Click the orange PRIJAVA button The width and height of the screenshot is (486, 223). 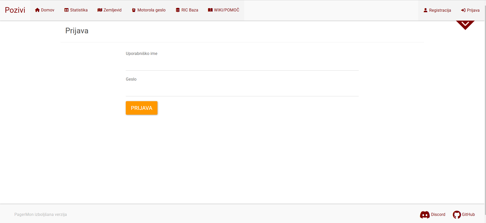142,108
